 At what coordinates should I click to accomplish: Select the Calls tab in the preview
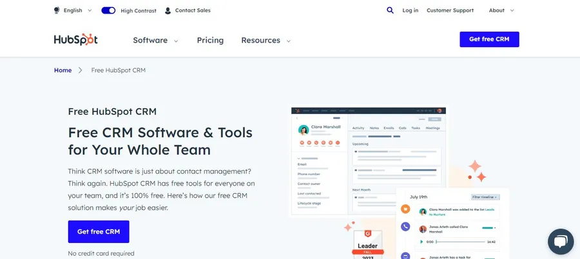[402, 128]
